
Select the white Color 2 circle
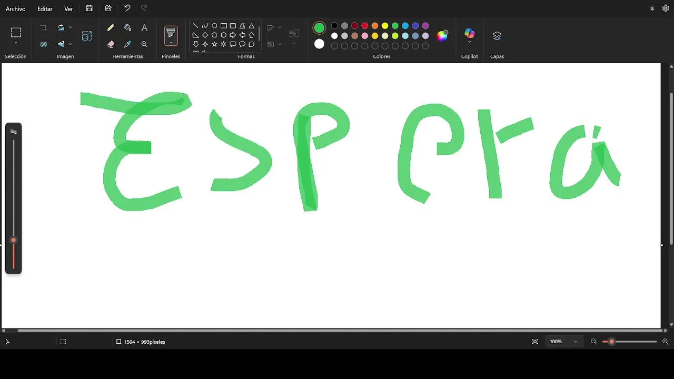click(319, 44)
